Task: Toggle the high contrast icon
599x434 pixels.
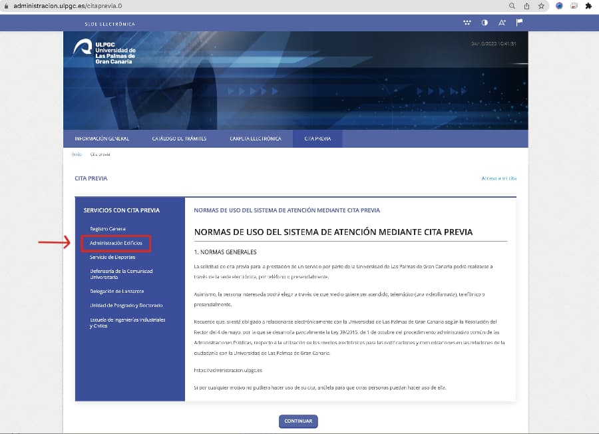Action: [x=485, y=23]
